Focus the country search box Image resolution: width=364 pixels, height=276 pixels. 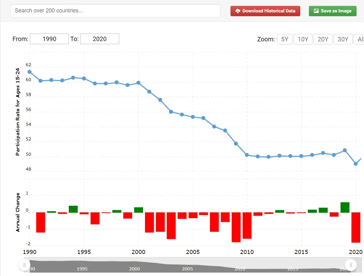(x=115, y=11)
